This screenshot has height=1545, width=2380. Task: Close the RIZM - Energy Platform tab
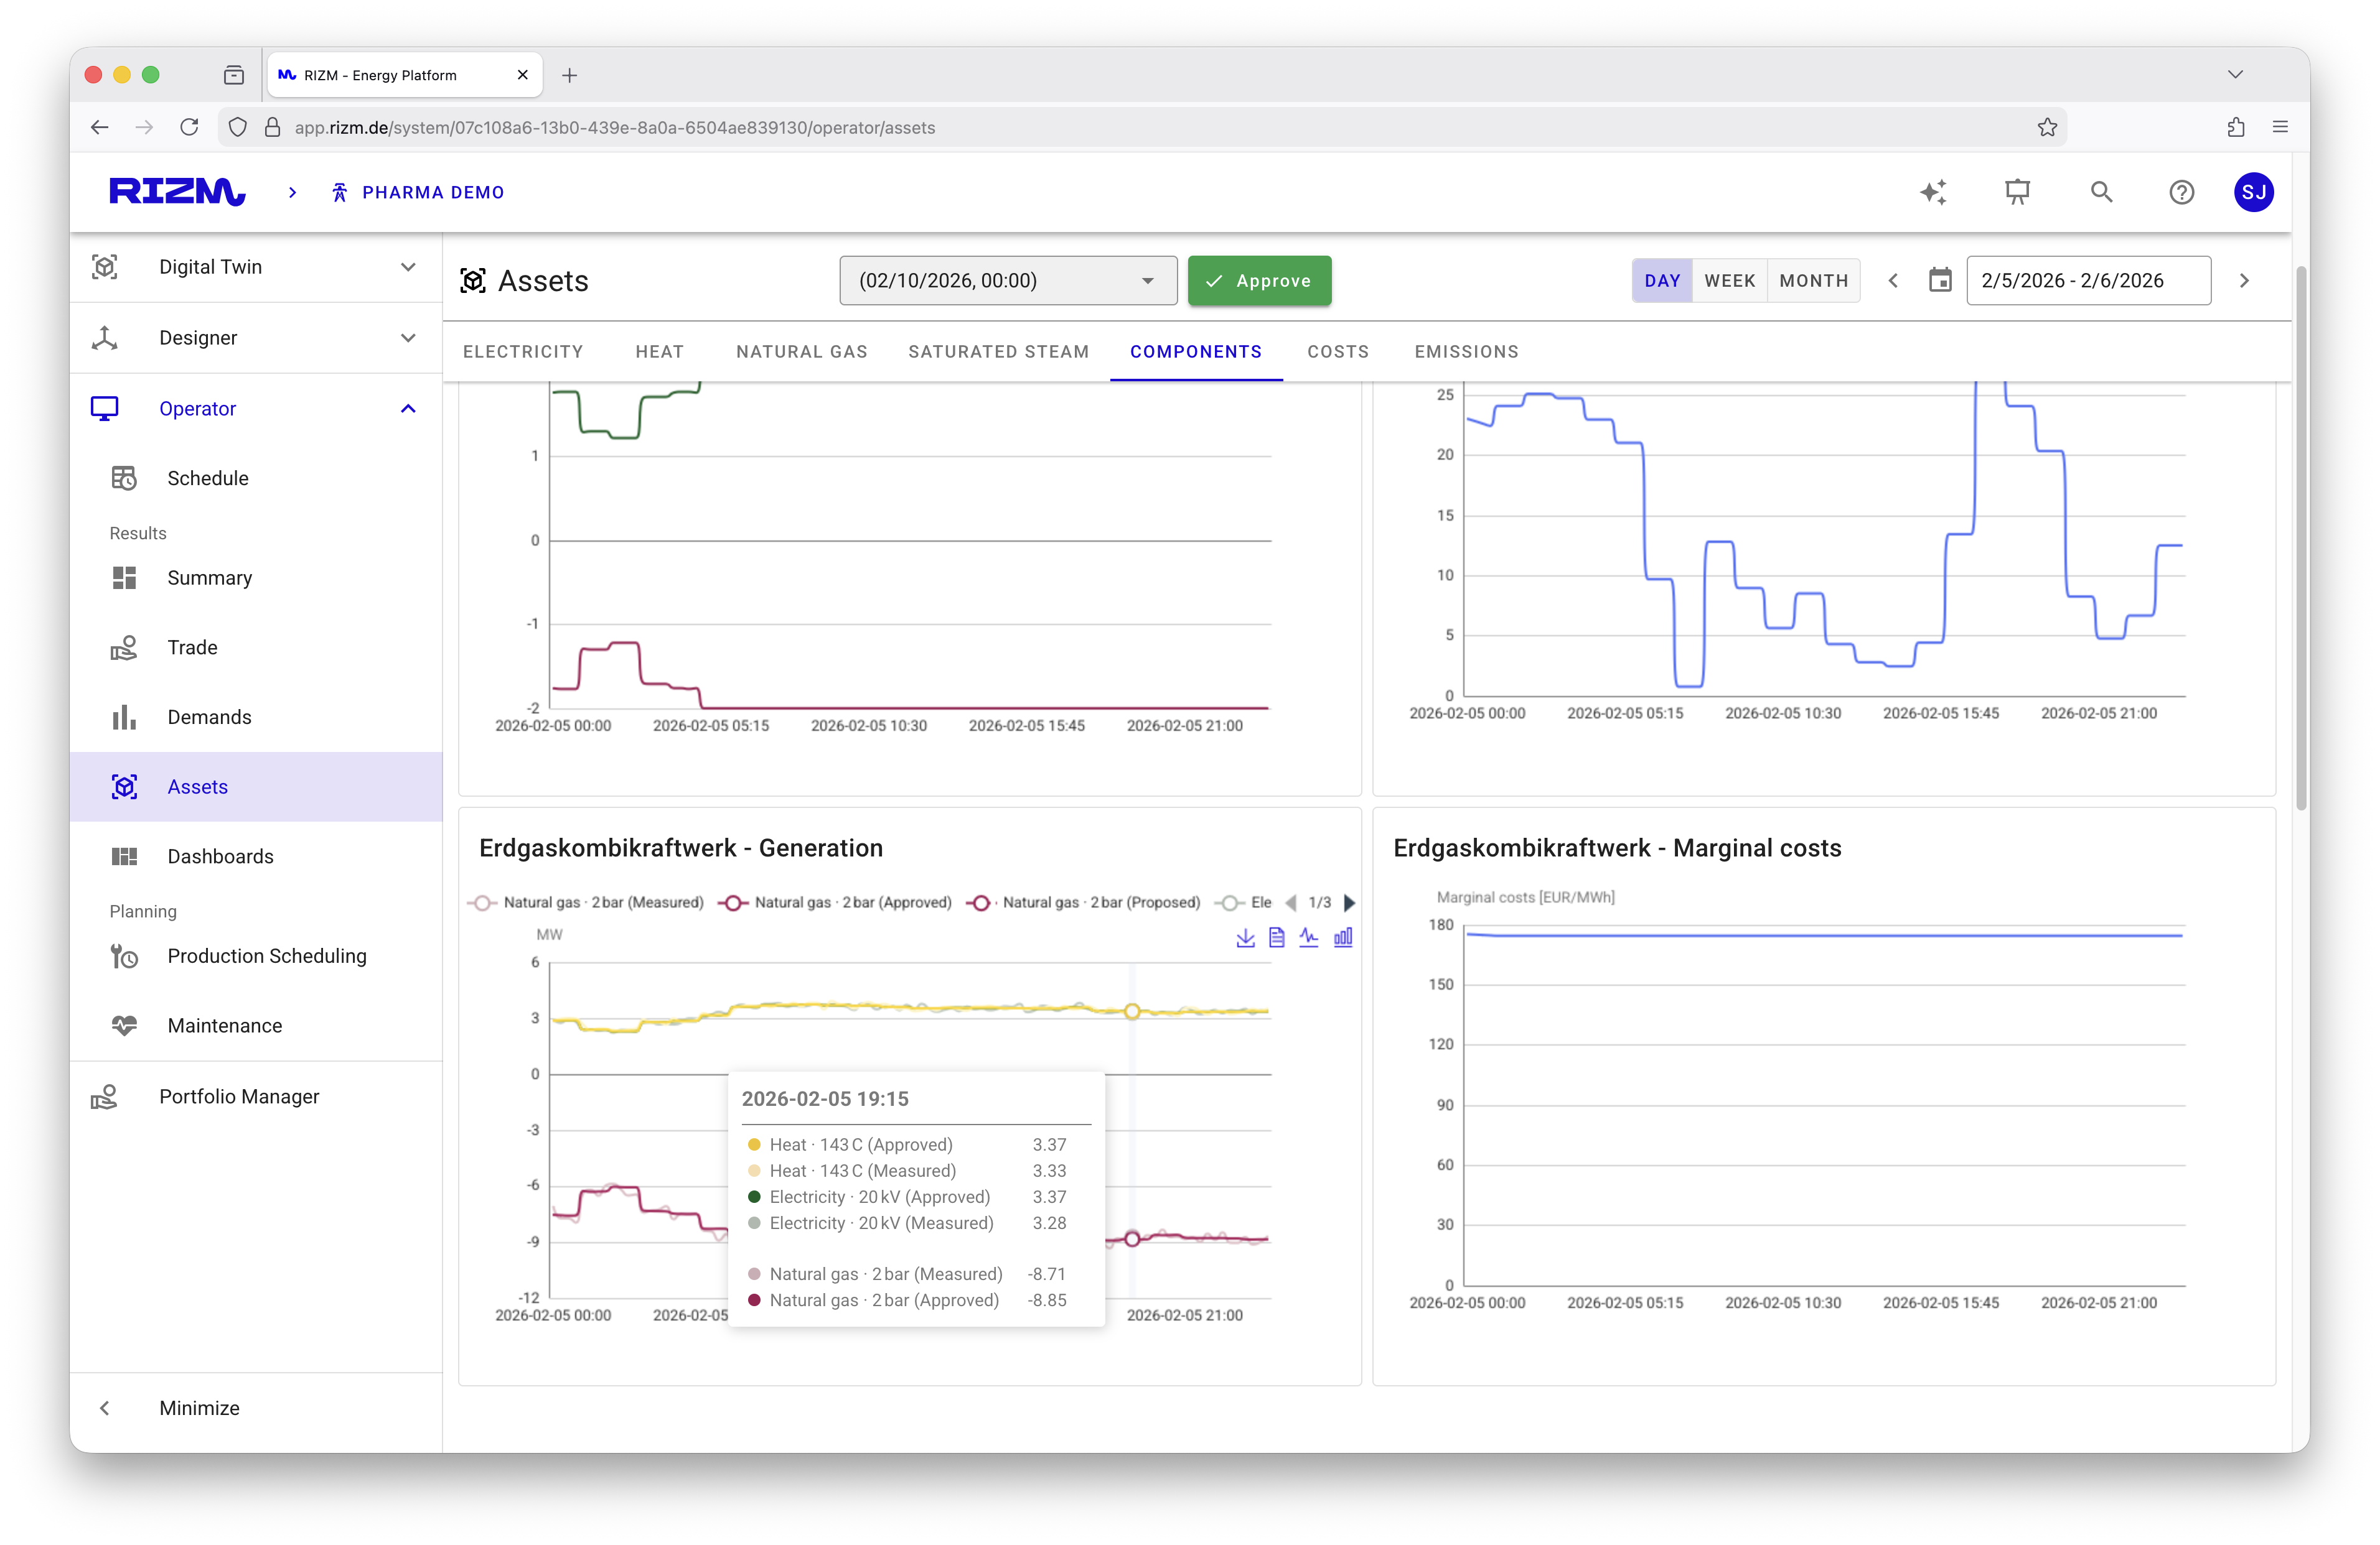pos(522,75)
